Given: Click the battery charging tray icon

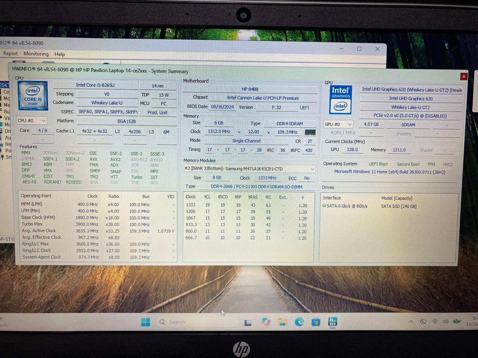Looking at the screenshot, I should tap(457, 321).
